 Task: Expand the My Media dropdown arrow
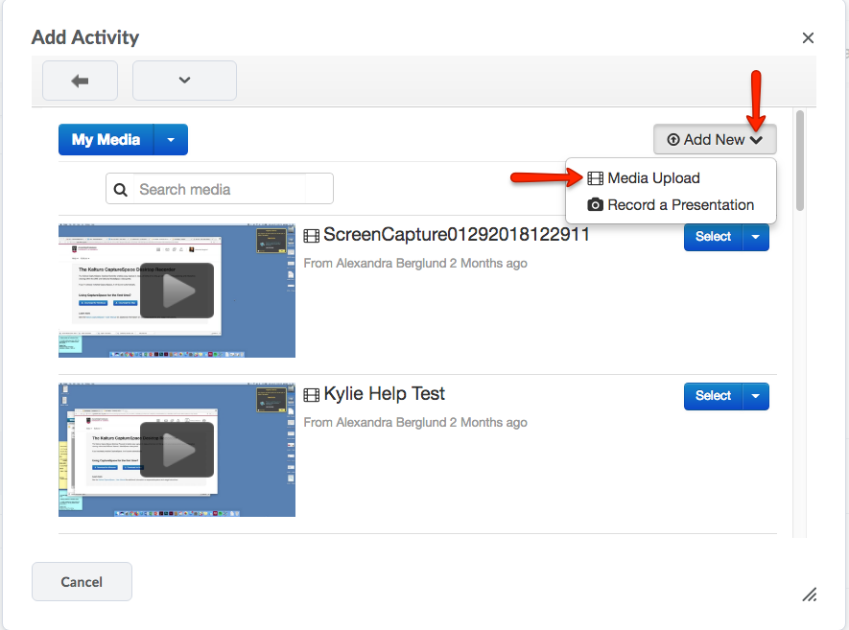(171, 140)
